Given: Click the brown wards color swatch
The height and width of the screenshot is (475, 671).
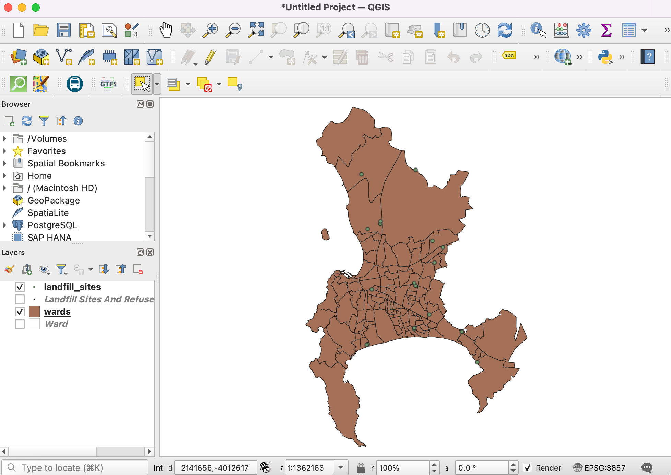Looking at the screenshot, I should (34, 312).
